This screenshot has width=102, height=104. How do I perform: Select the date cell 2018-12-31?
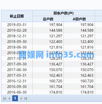(17, 36)
